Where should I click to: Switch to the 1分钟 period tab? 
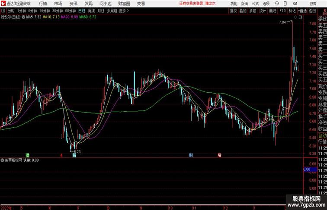coord(22,11)
